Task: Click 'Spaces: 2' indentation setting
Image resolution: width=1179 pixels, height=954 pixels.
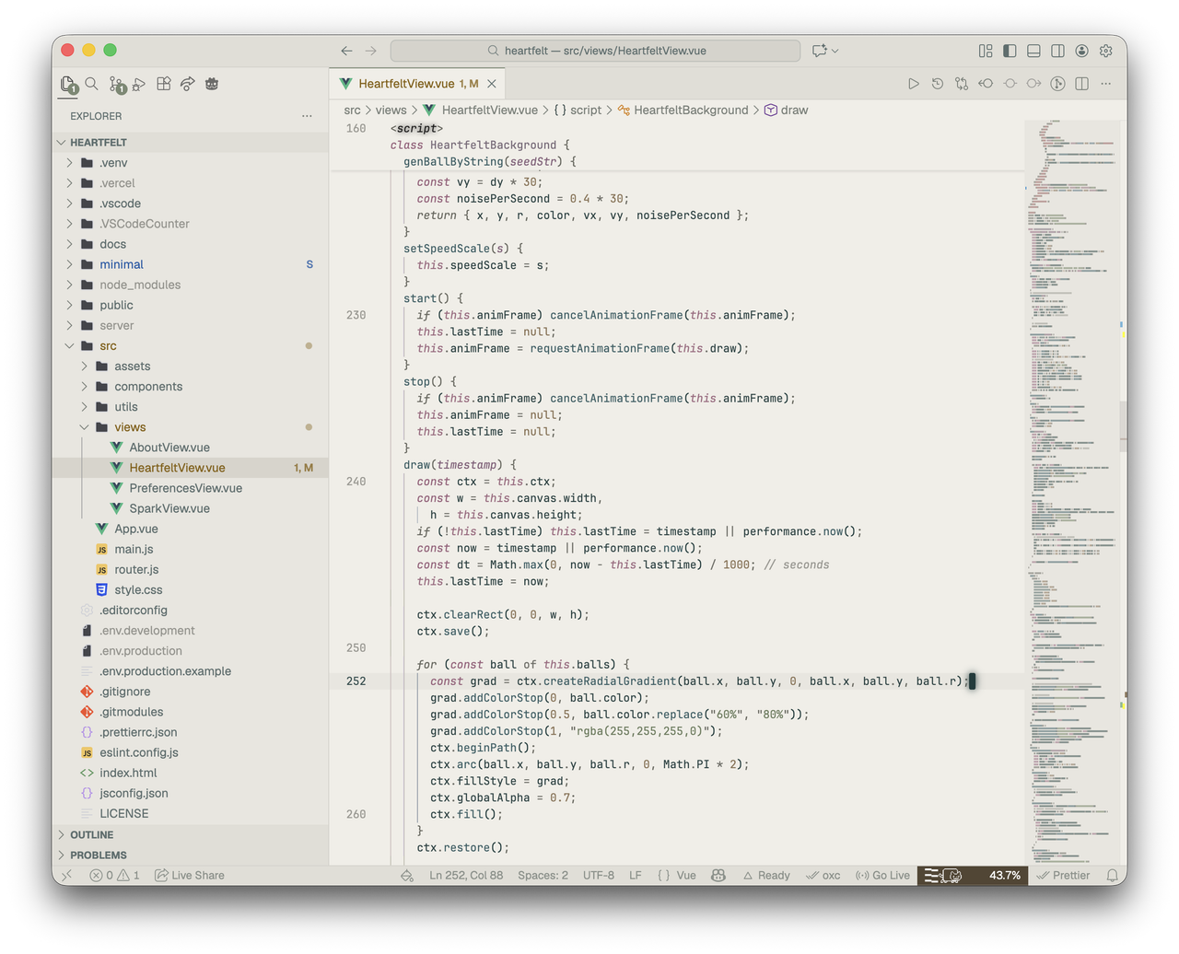Action: tap(543, 875)
